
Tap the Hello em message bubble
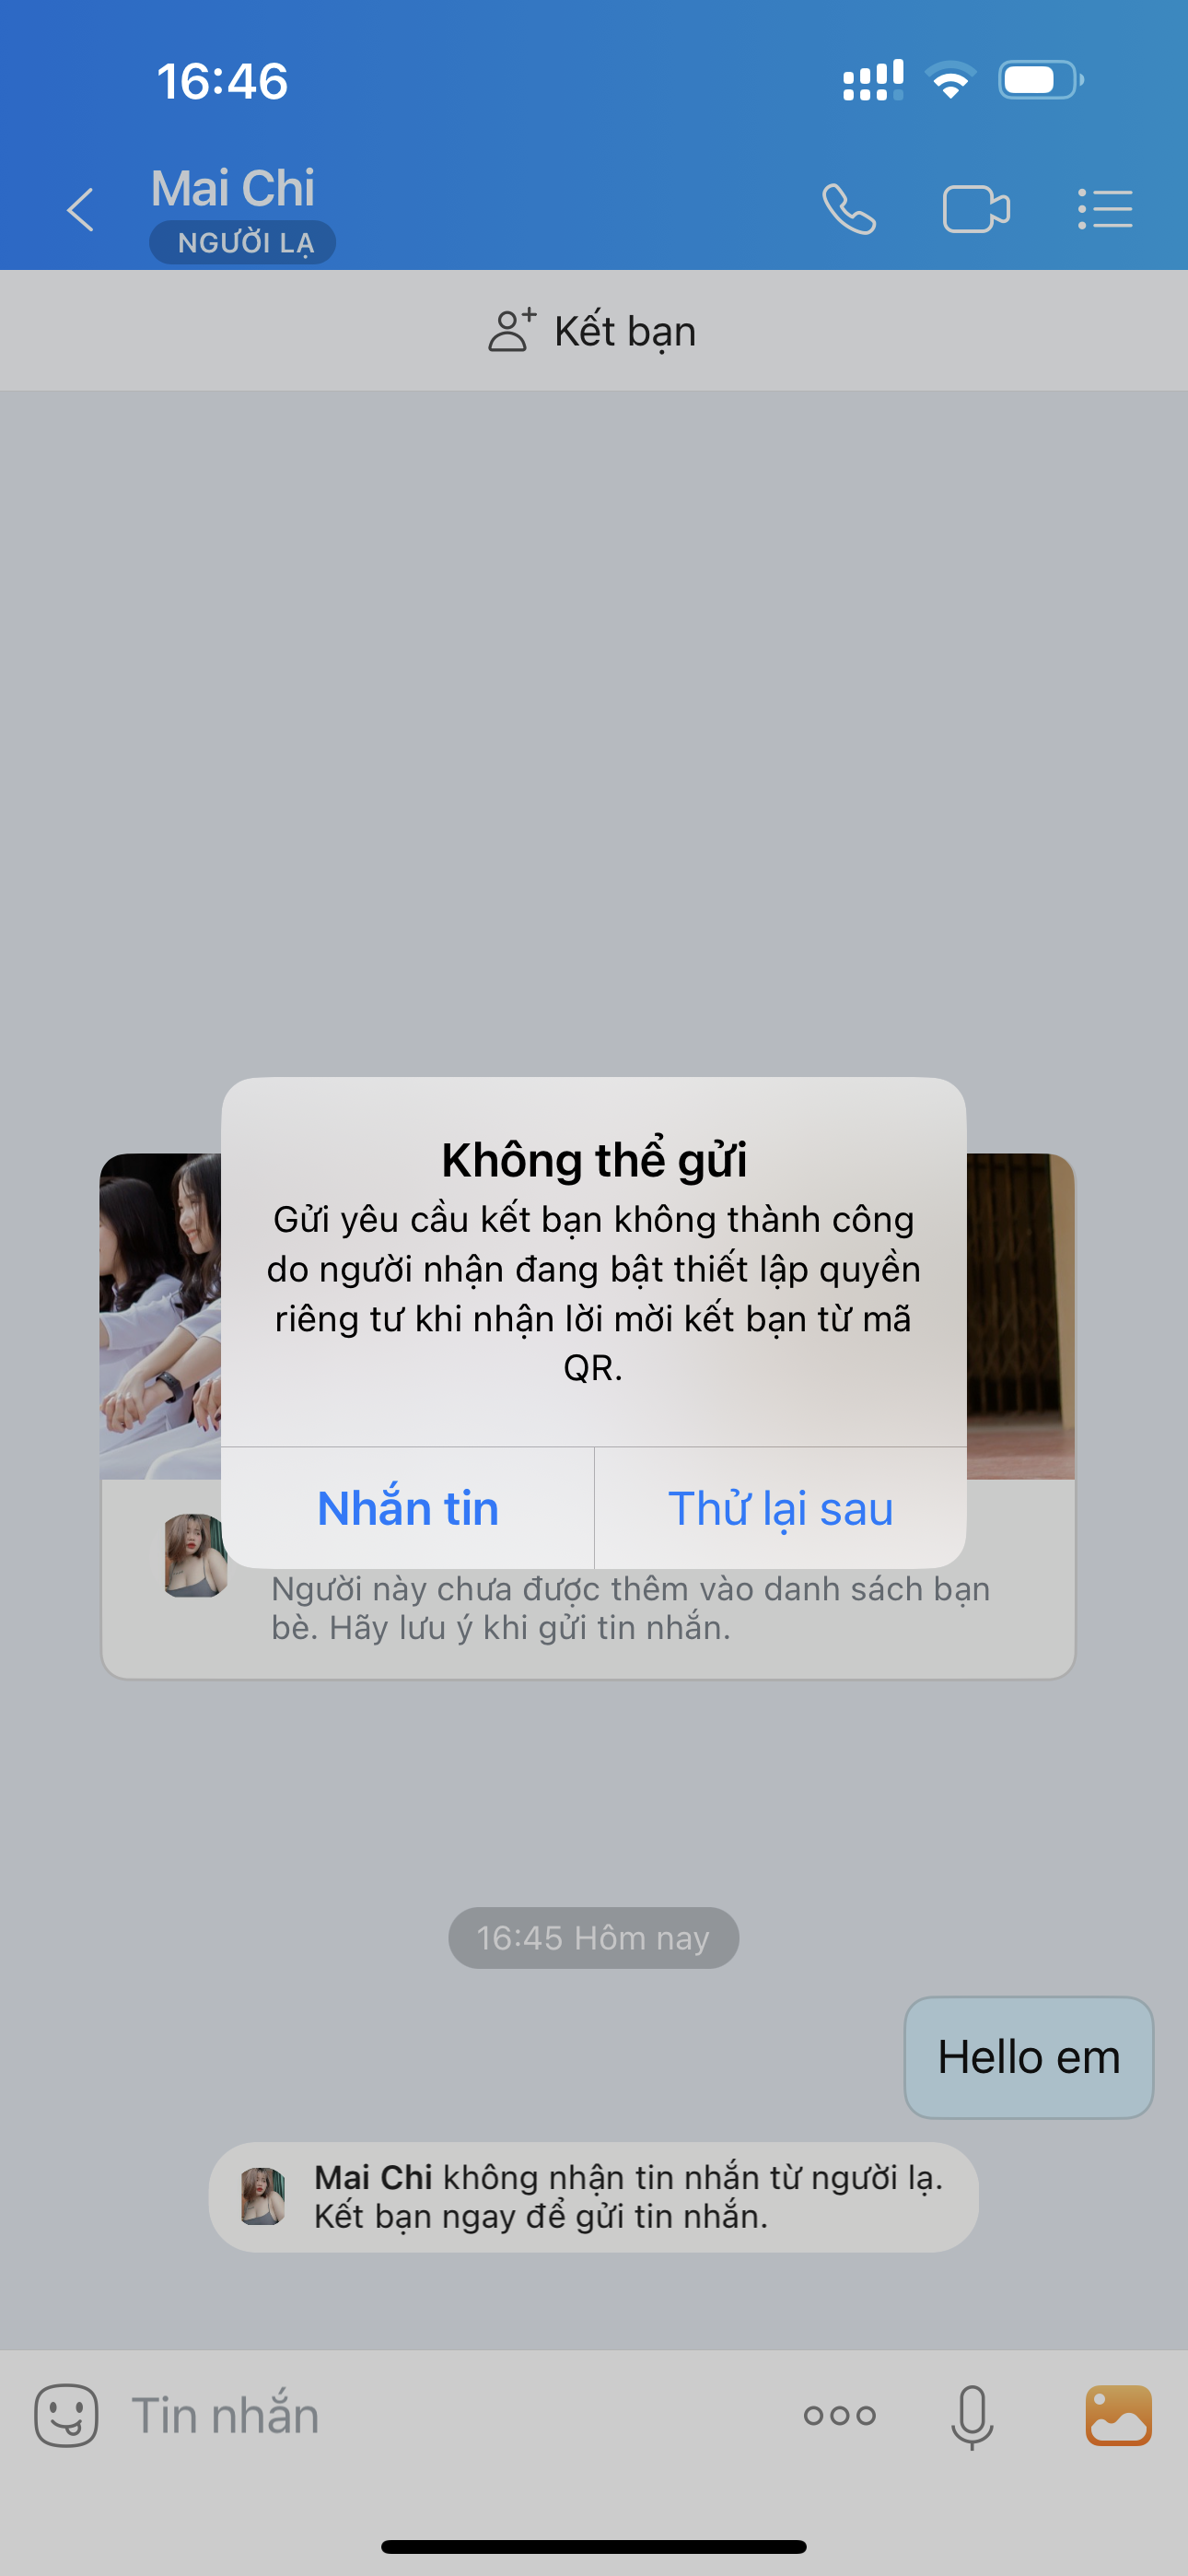1029,2058
